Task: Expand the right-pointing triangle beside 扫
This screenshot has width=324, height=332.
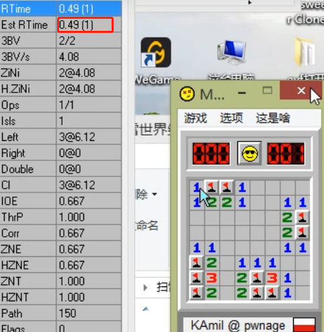Action: pyautogui.click(x=145, y=288)
